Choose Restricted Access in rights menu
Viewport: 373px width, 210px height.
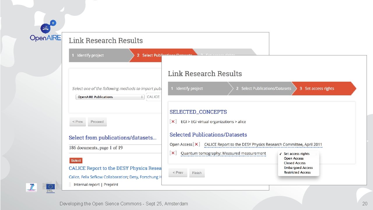tap(297, 172)
